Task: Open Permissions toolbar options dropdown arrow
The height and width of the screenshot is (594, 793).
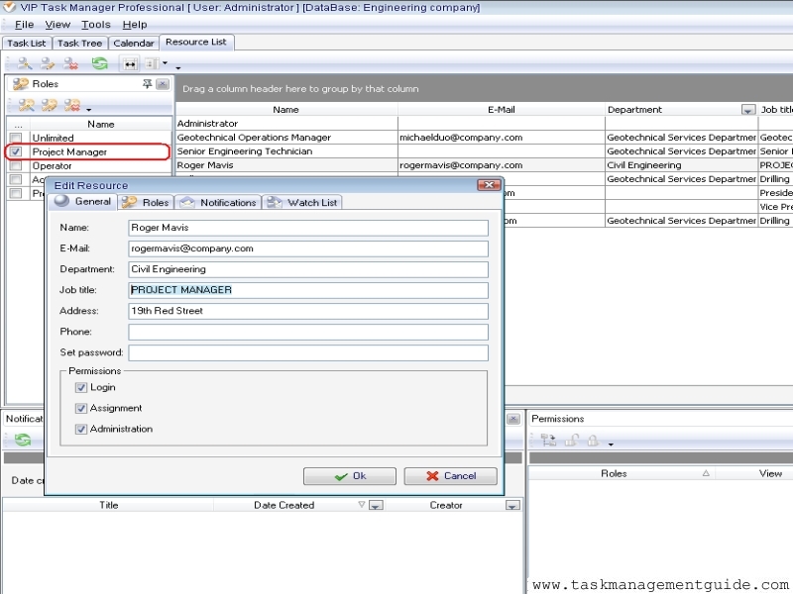Action: coord(611,445)
